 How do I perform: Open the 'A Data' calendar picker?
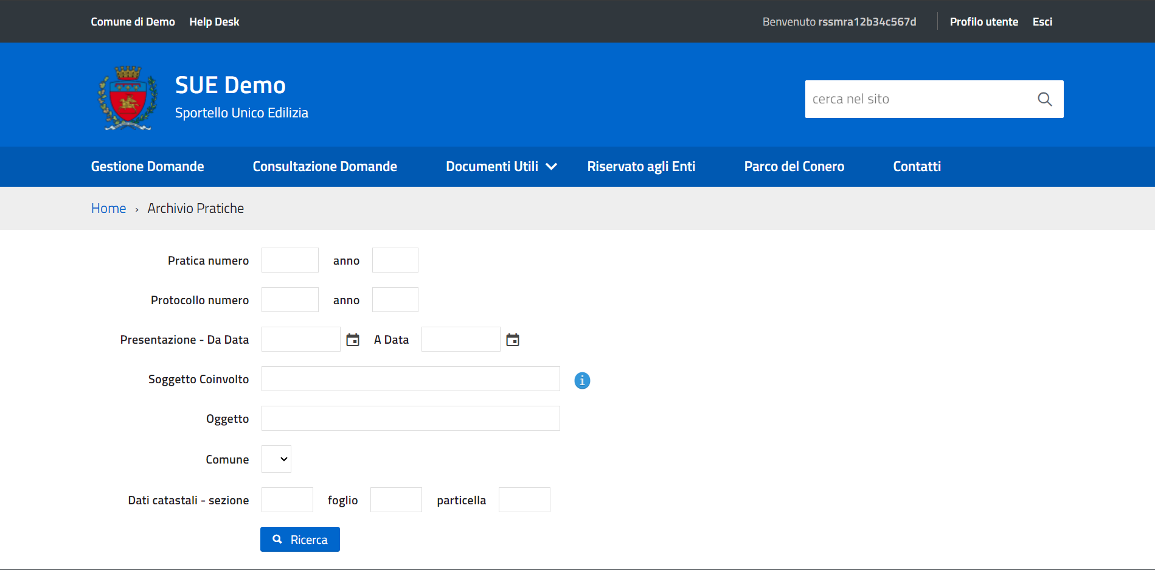(513, 340)
